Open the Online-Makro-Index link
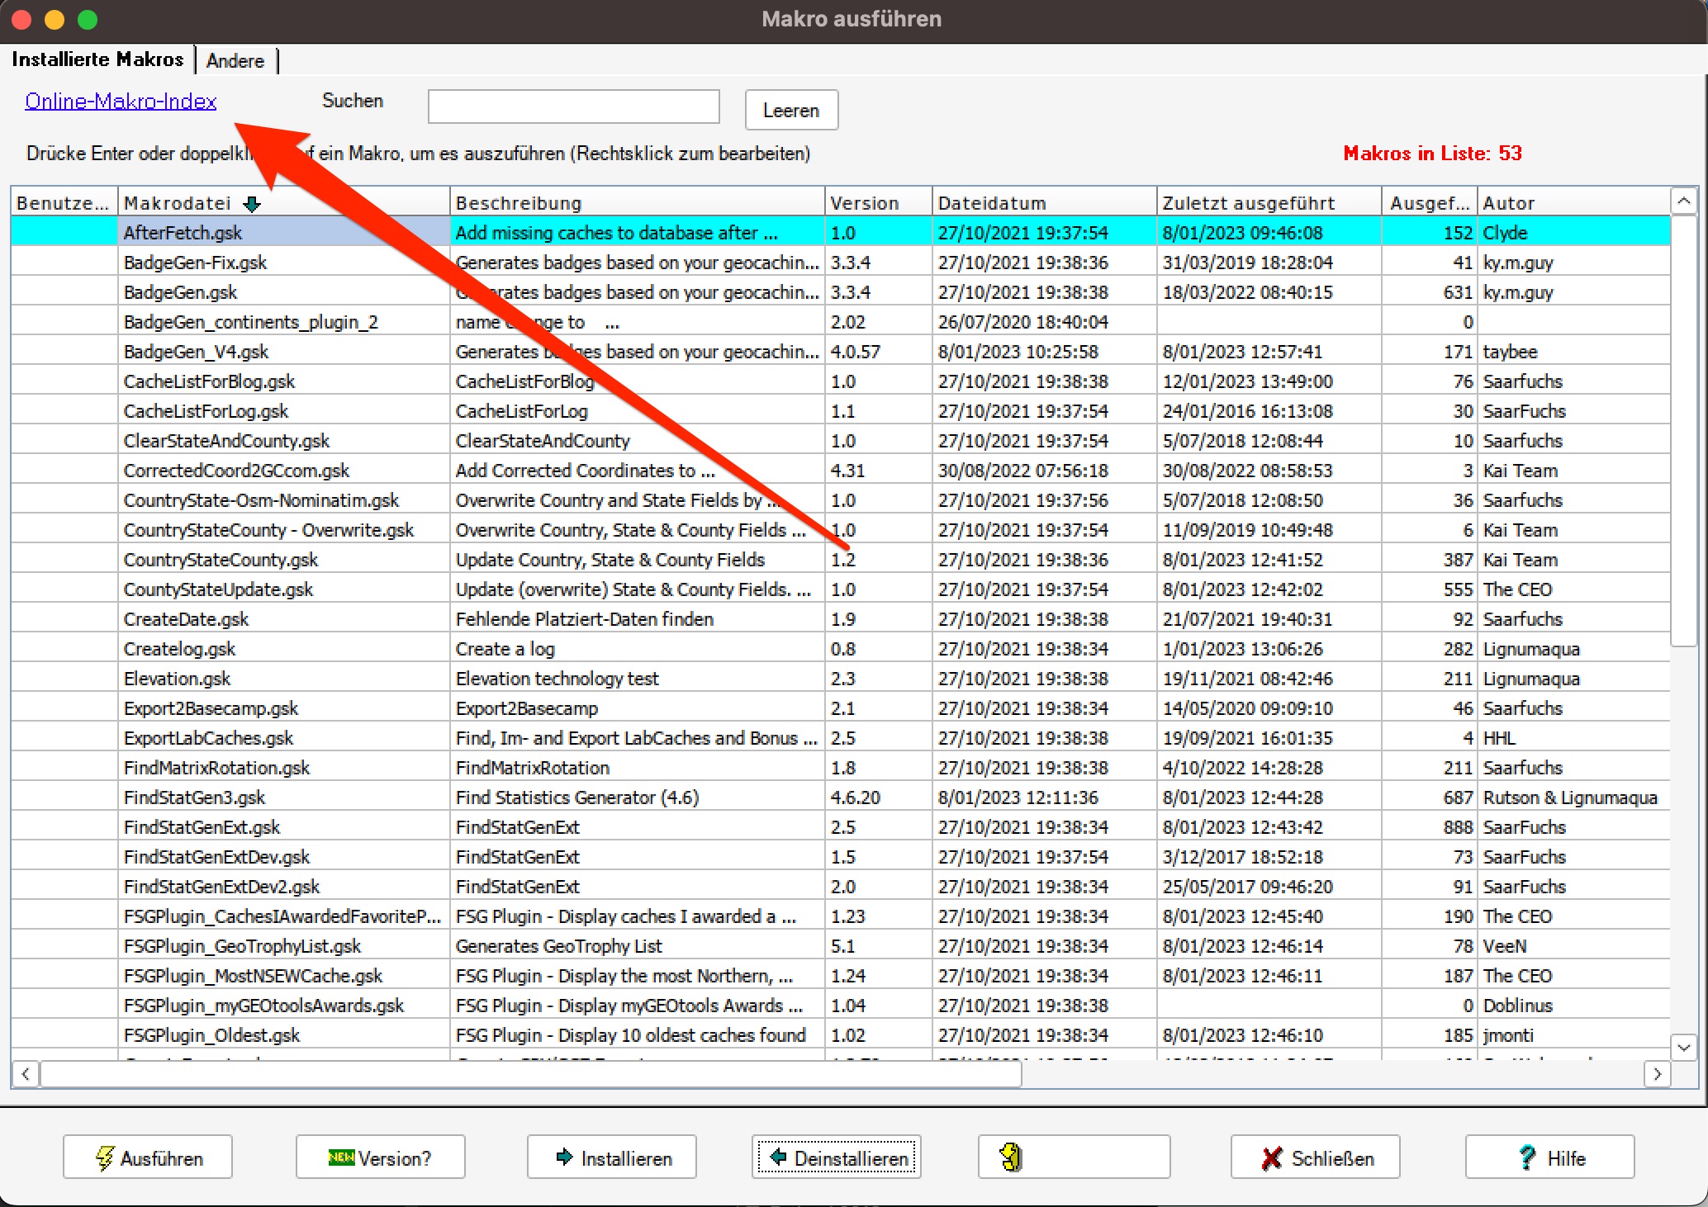The width and height of the screenshot is (1708, 1207). tap(121, 101)
